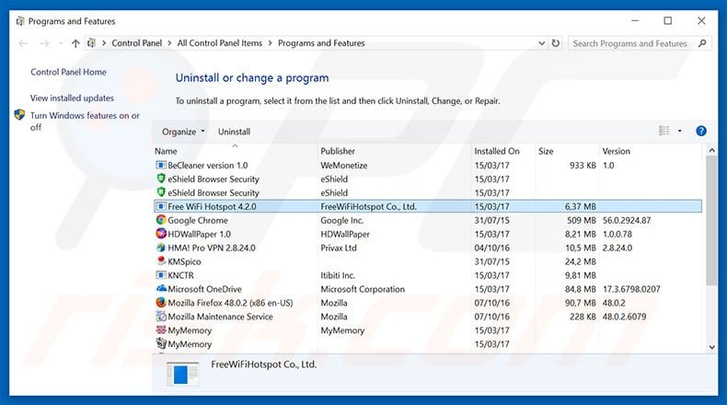Click the Windows features shield icon

click(x=19, y=114)
